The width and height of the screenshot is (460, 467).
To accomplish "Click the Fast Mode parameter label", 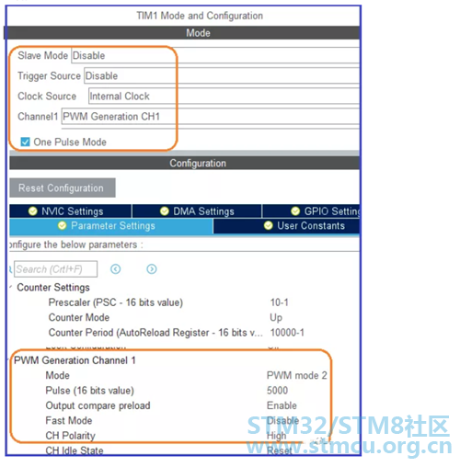I will tap(69, 420).
